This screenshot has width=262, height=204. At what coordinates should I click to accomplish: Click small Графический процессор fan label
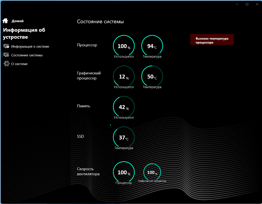(152, 181)
